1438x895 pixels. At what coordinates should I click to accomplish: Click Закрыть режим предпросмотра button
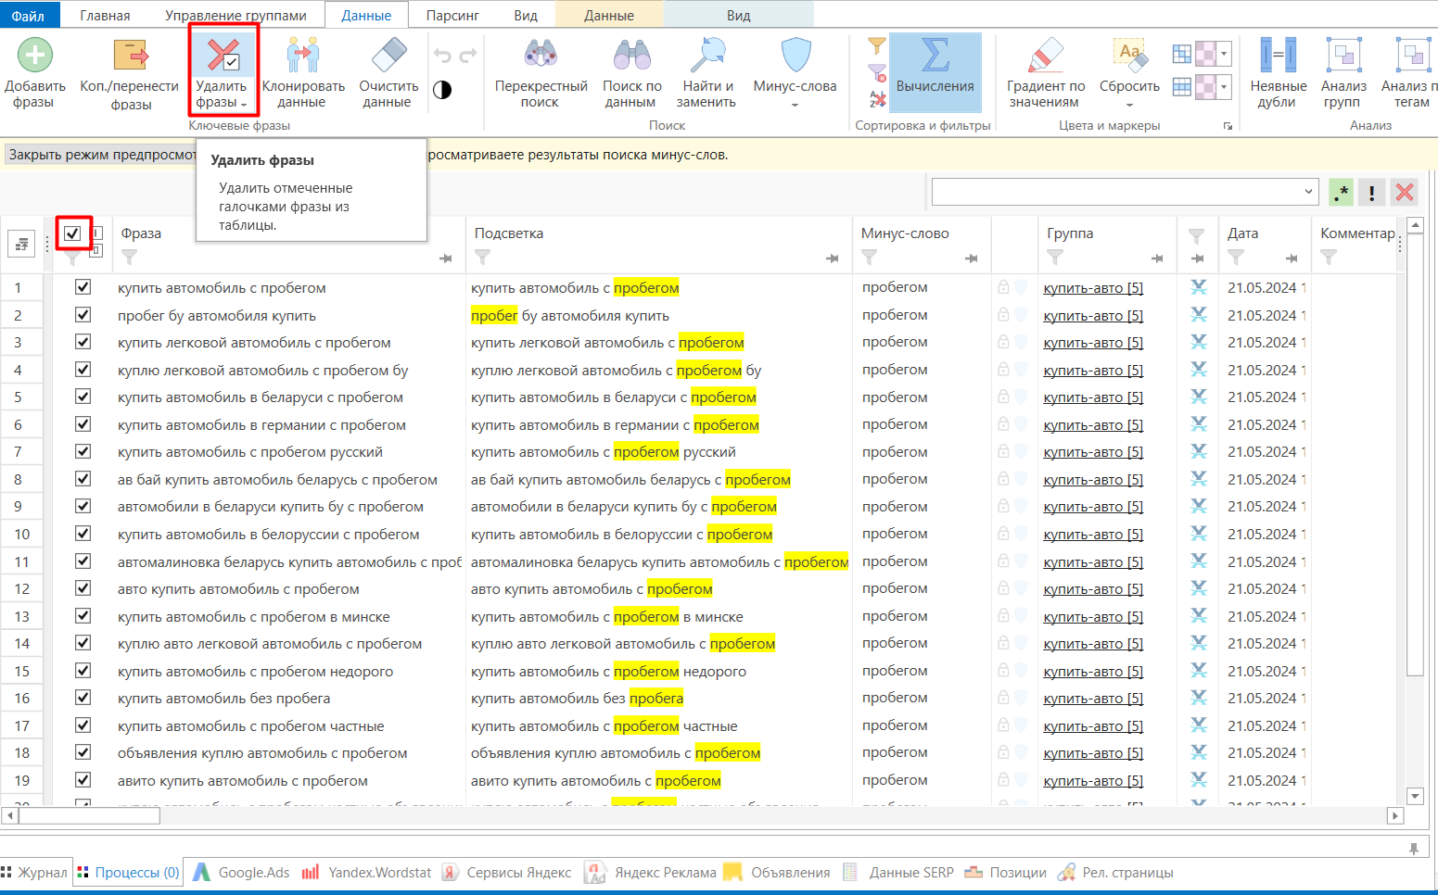[x=100, y=155]
